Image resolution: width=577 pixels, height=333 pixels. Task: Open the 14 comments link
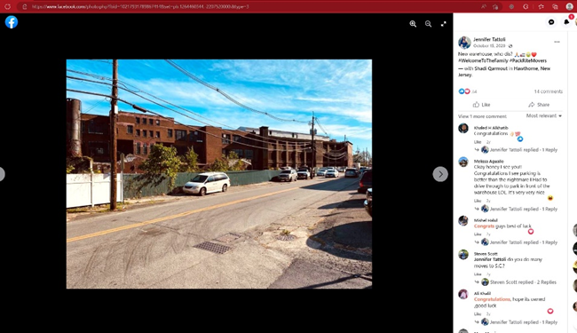(549, 91)
